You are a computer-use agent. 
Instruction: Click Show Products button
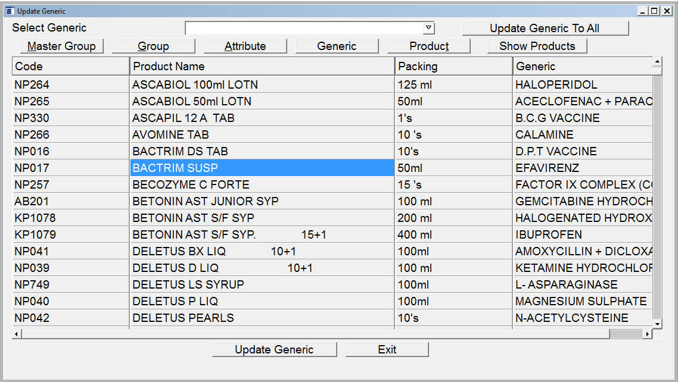537,46
